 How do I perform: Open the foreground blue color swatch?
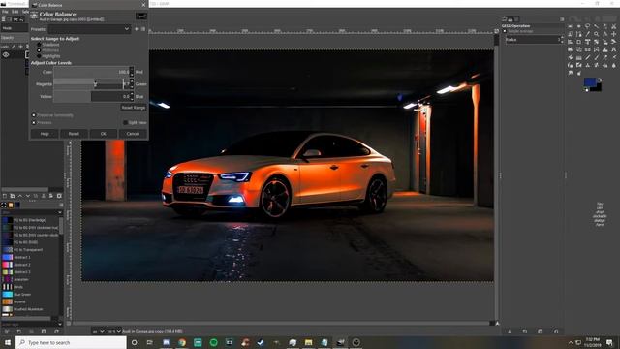coord(590,81)
